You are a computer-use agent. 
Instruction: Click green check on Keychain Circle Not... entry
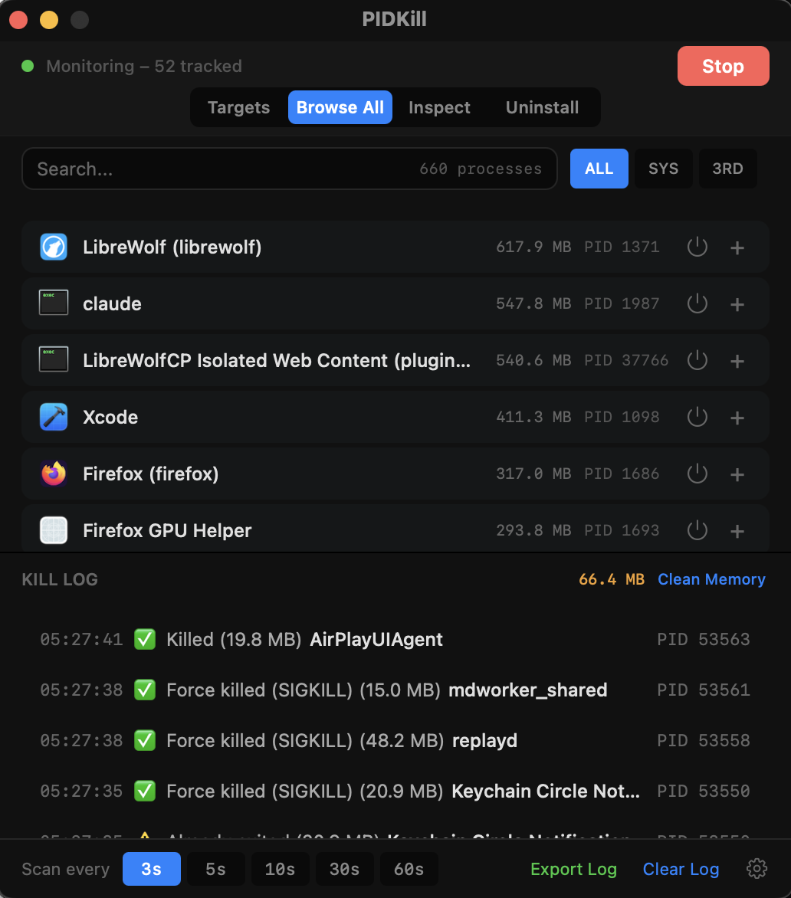point(145,791)
